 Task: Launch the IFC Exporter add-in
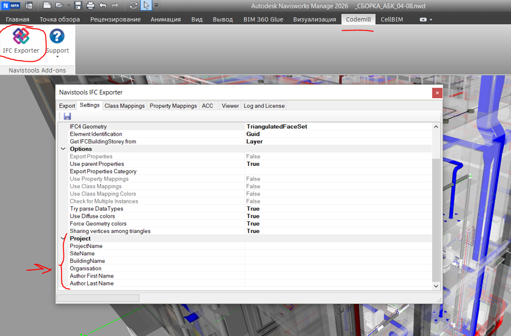click(21, 41)
